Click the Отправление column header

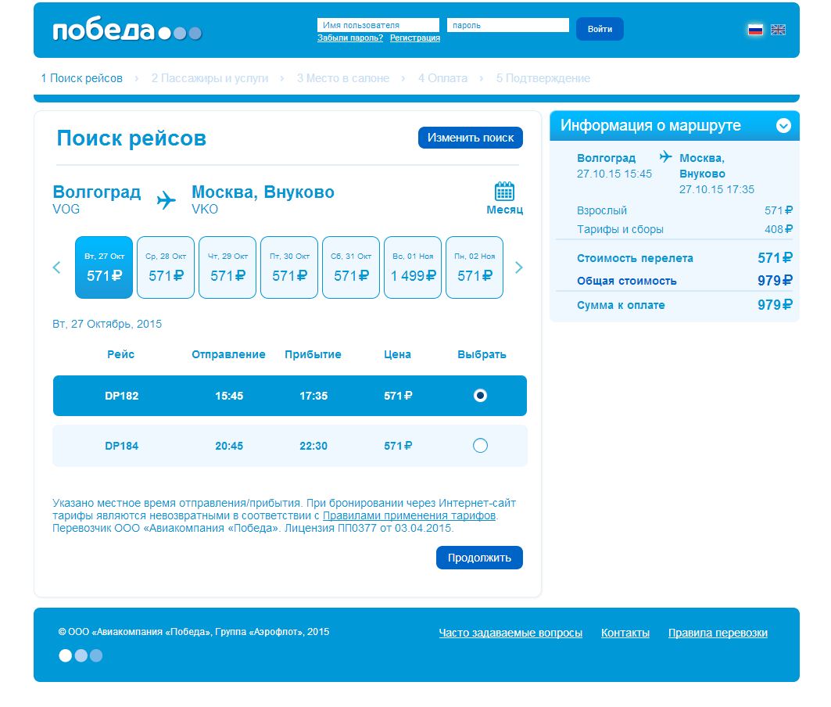(x=228, y=354)
